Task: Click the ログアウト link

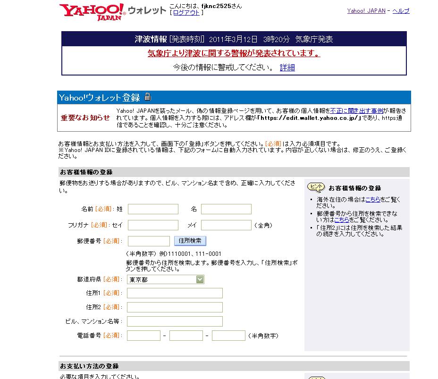Action: [x=186, y=13]
